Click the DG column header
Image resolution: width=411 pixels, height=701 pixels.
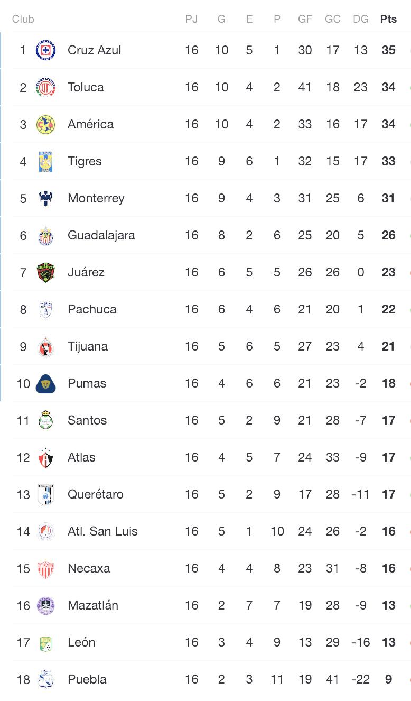click(x=360, y=19)
